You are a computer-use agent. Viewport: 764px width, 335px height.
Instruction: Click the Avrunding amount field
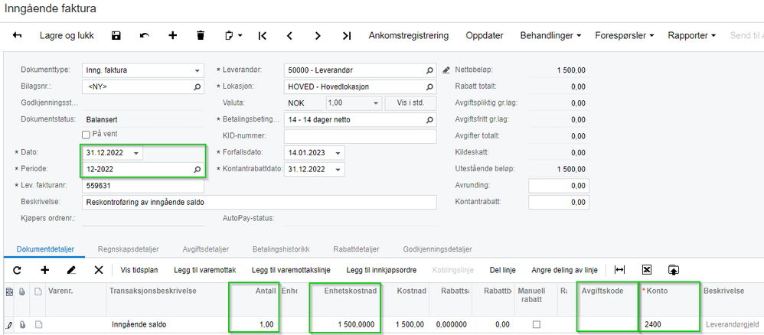pyautogui.click(x=559, y=186)
